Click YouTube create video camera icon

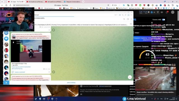tap(162, 12)
